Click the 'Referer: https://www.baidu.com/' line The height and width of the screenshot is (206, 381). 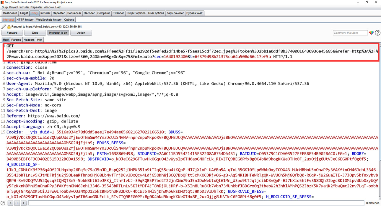coord(43,116)
